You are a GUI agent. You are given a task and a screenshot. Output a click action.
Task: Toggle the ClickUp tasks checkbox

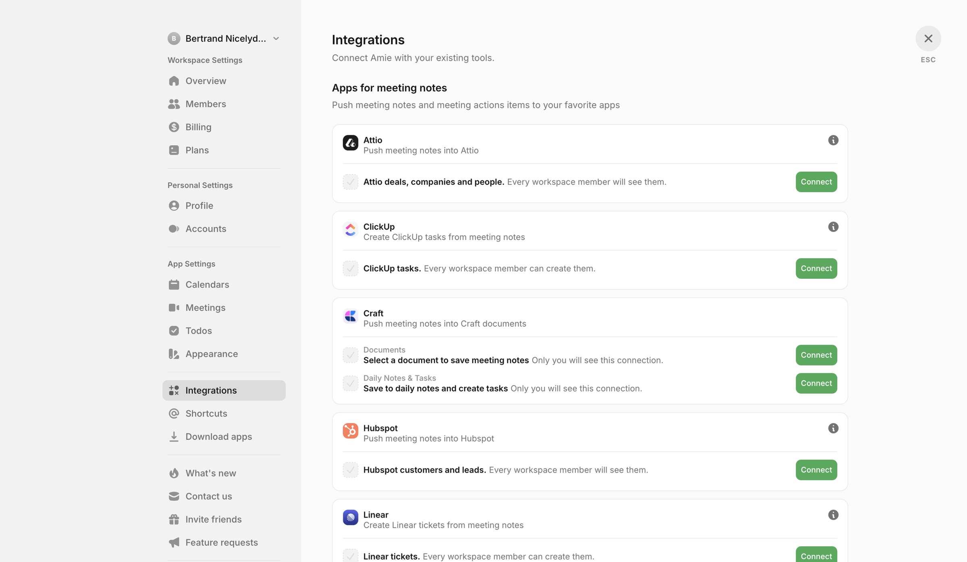(x=350, y=268)
